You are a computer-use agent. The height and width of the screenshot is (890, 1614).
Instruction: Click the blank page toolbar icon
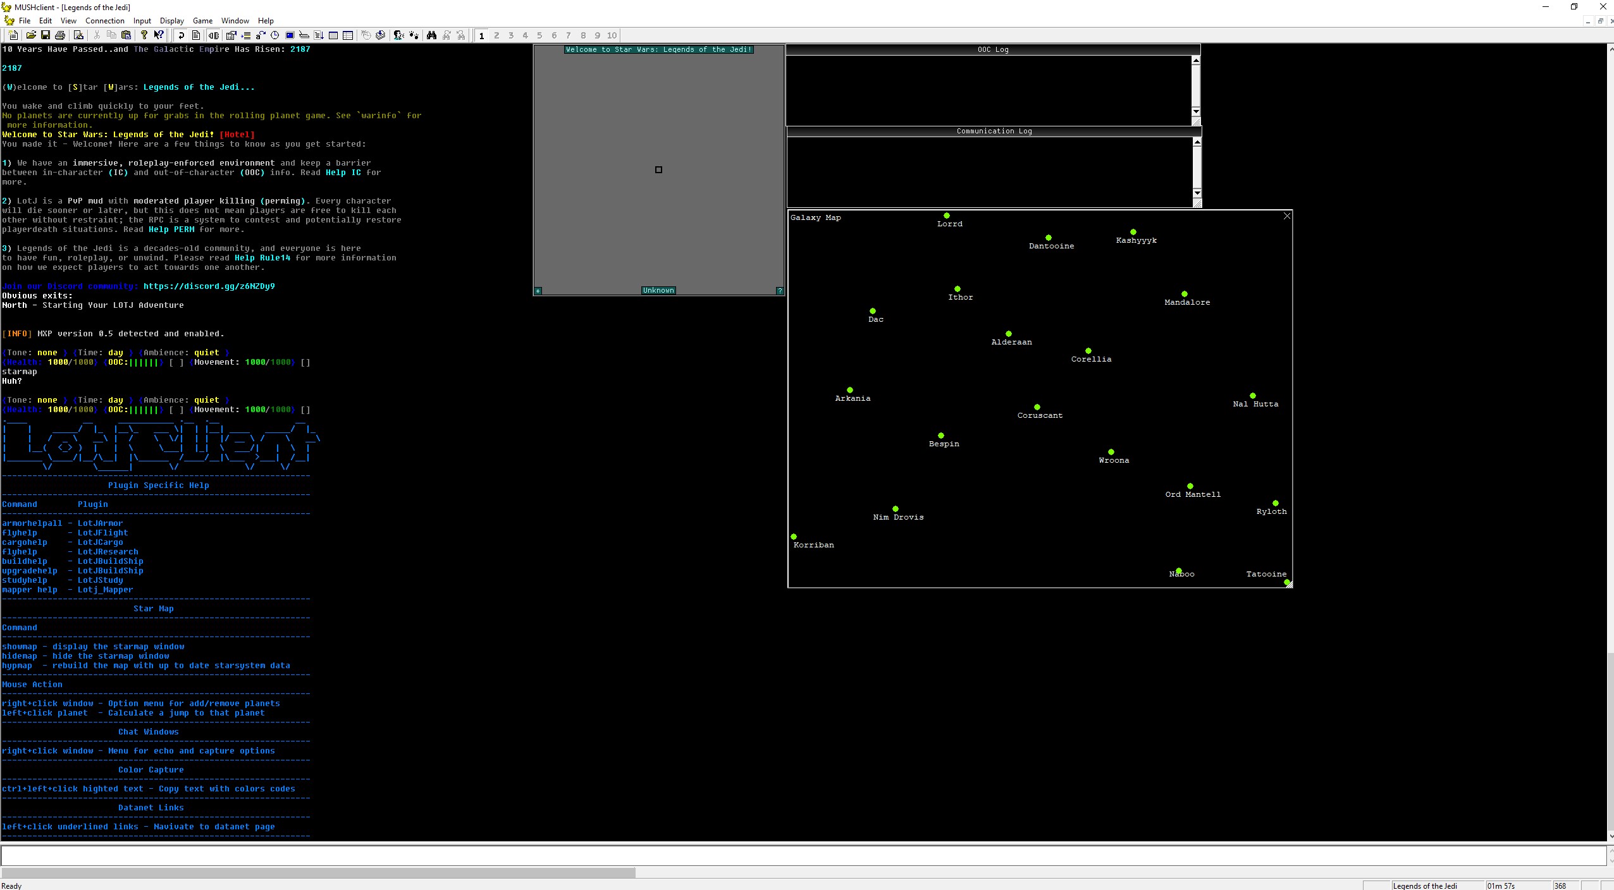(x=196, y=35)
